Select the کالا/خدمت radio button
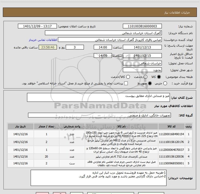Image resolution: width=200 pixels, height=194 pixels. 128,77
